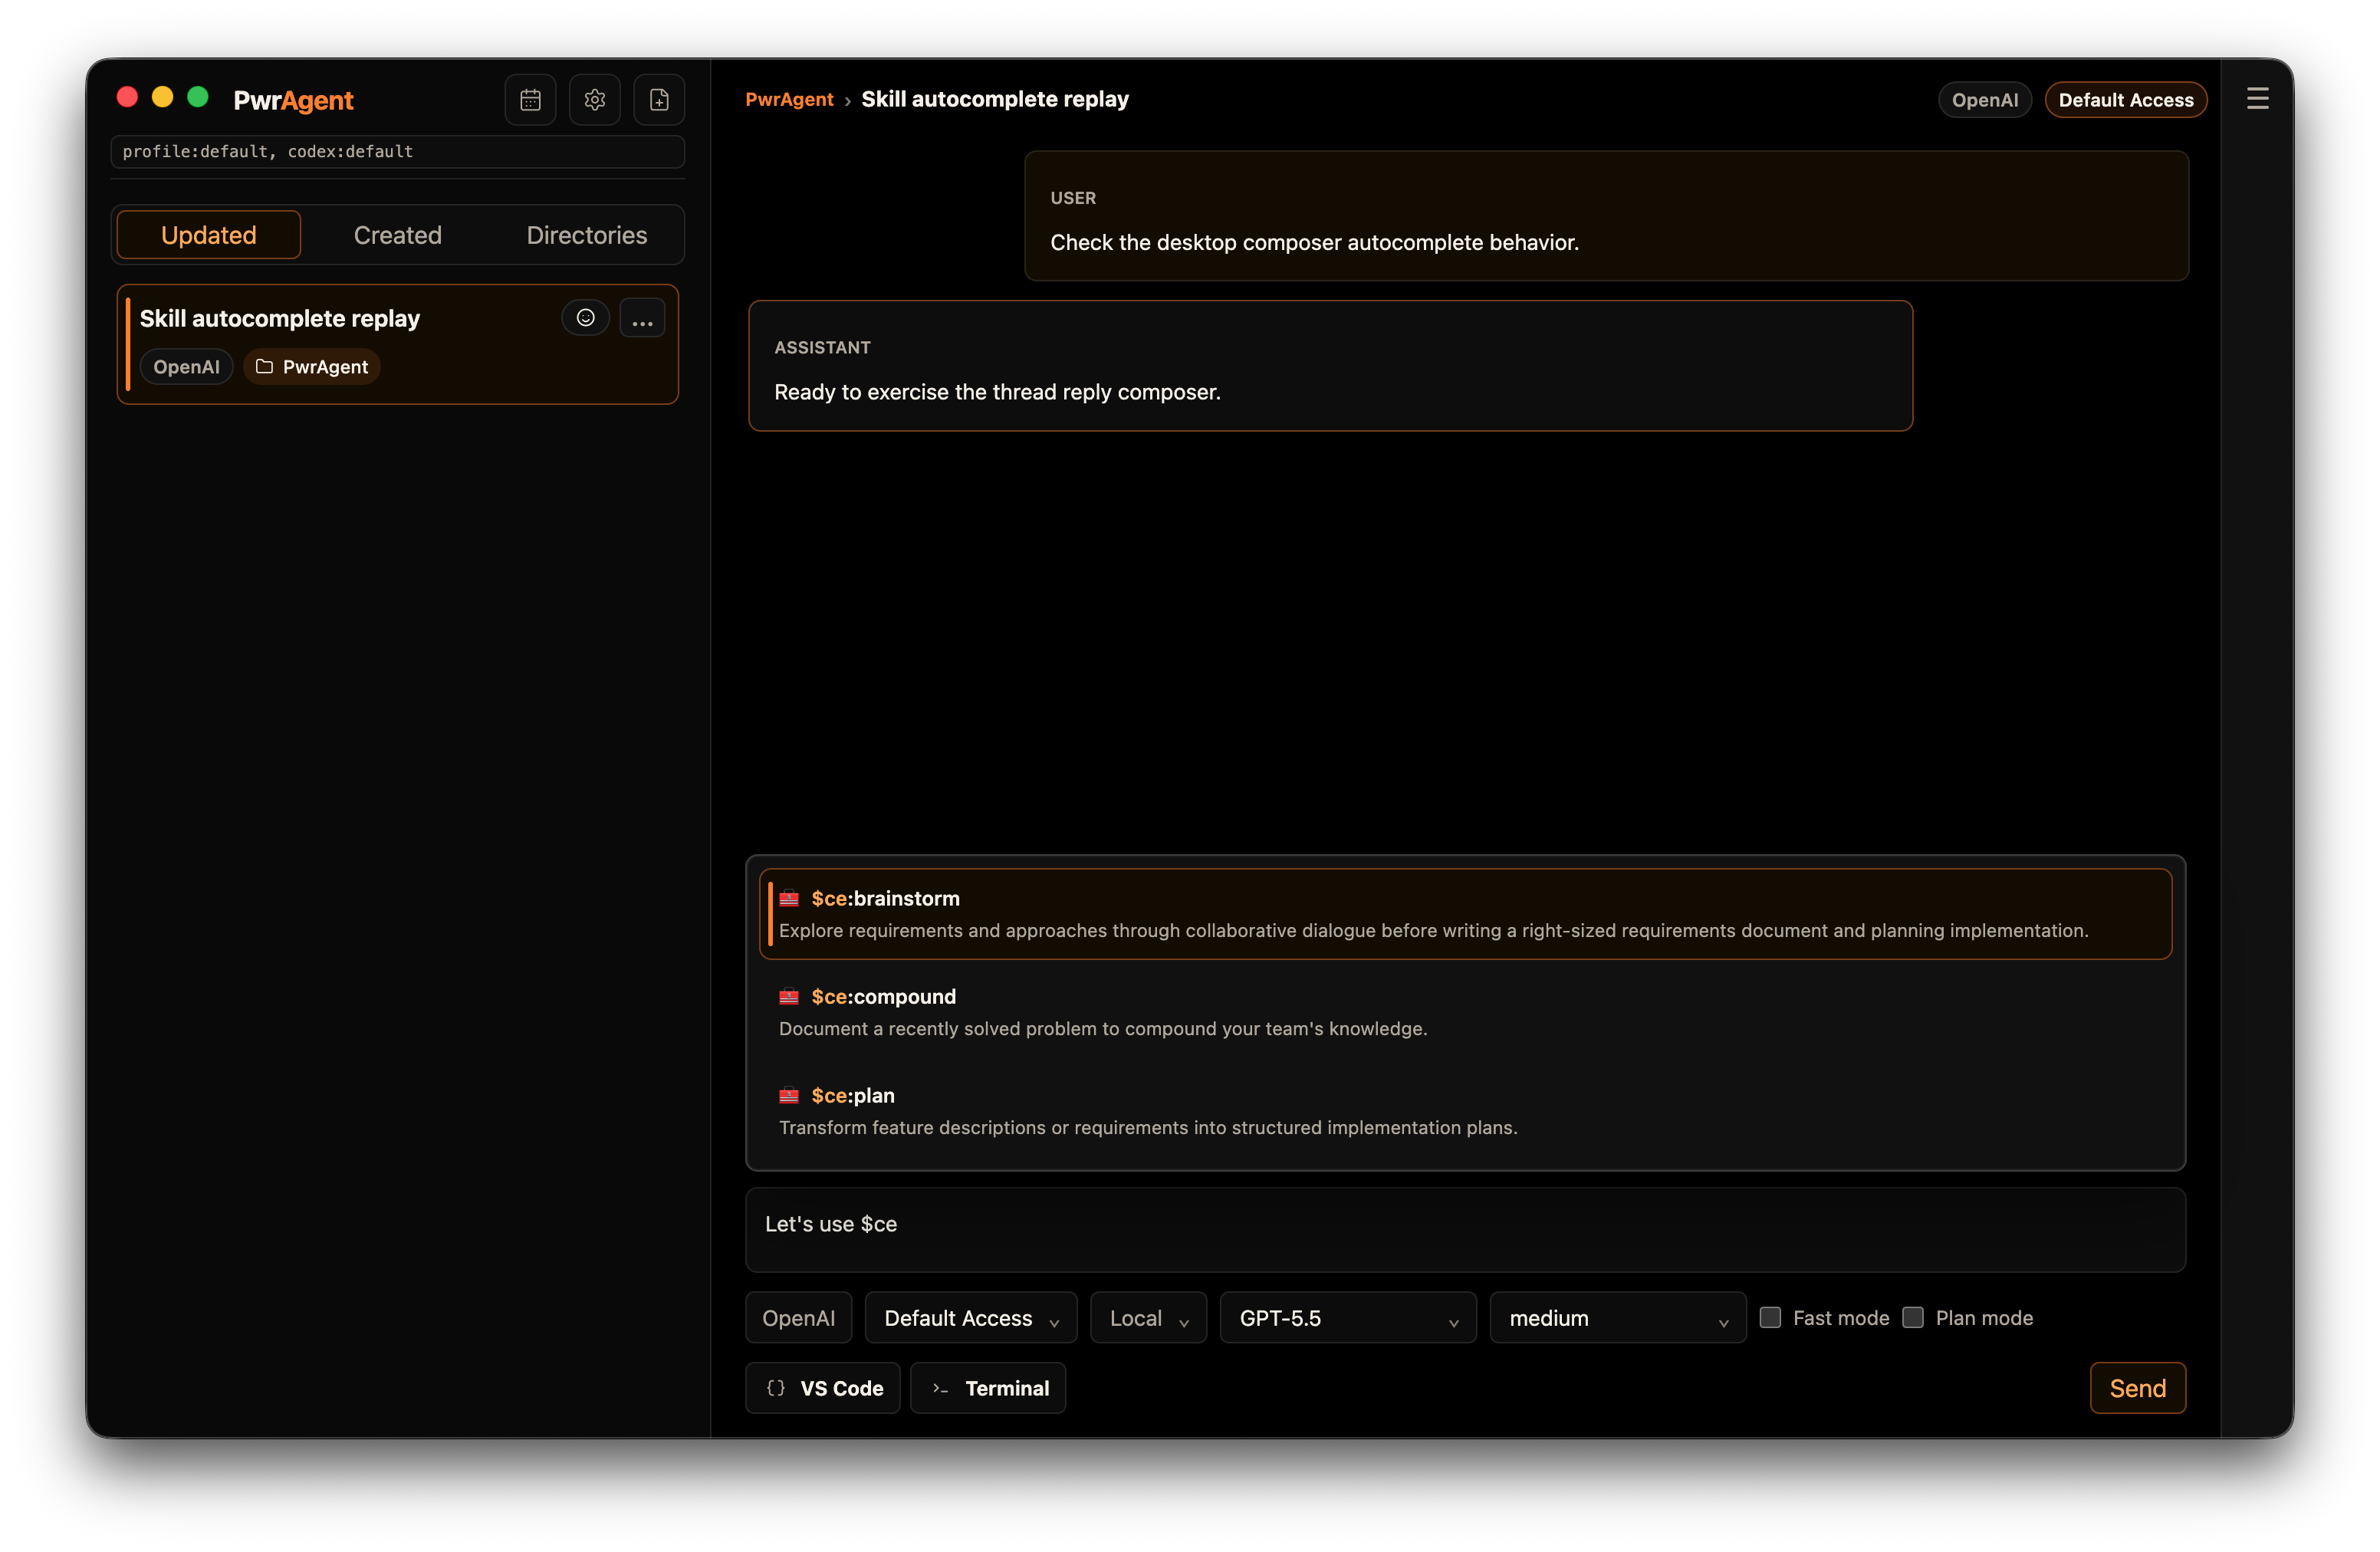Open Local environment dropdown
The image size is (2380, 1552).
pos(1148,1318)
